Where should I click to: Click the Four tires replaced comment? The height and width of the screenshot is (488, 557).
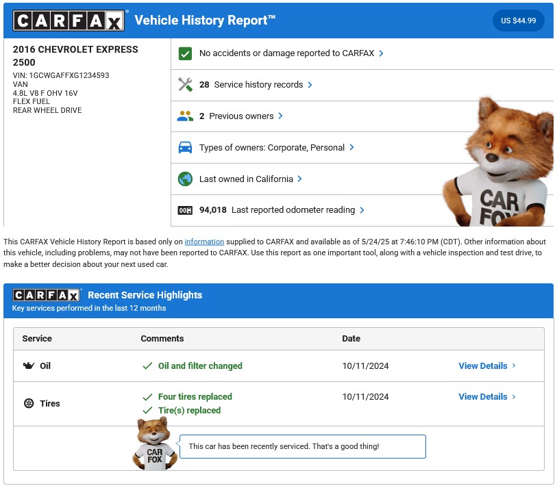pyautogui.click(x=195, y=397)
